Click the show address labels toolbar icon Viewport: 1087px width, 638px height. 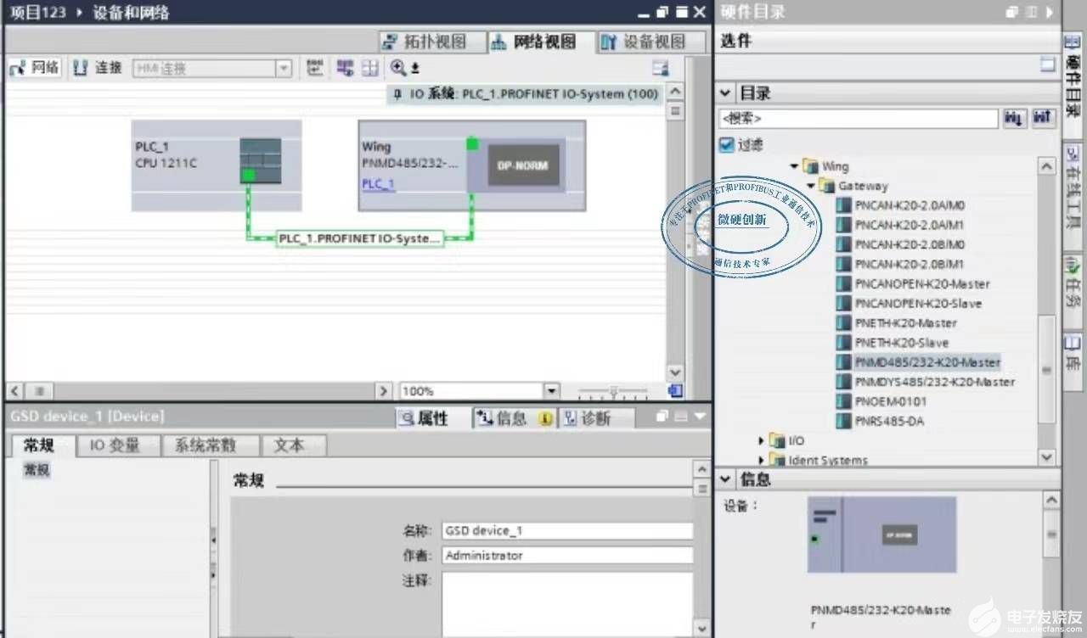(345, 69)
